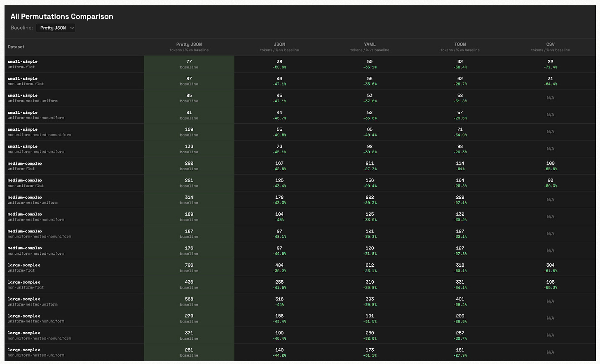Select large-complex non-uniform-flat row label
600x364 pixels.
click(x=26, y=284)
